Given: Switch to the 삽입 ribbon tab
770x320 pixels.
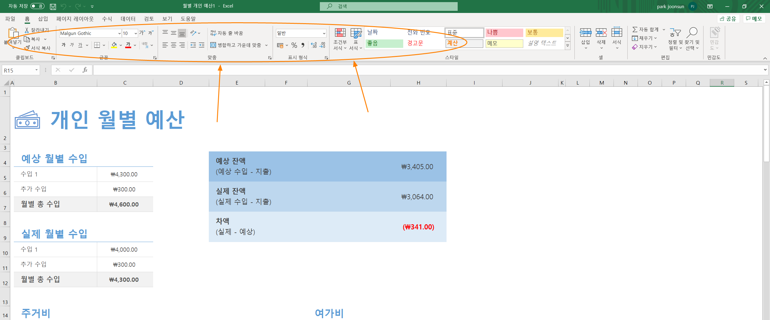Looking at the screenshot, I should (x=43, y=18).
